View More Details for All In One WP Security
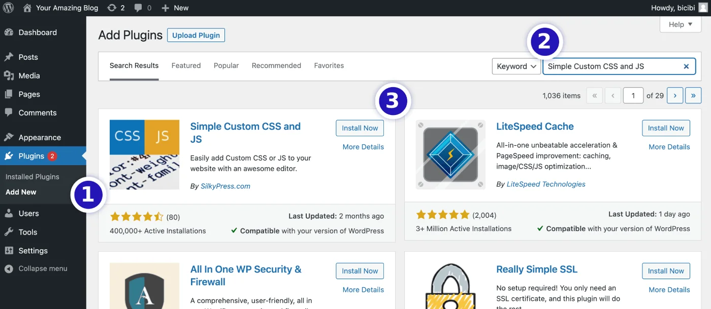This screenshot has width=711, height=309. tap(363, 290)
